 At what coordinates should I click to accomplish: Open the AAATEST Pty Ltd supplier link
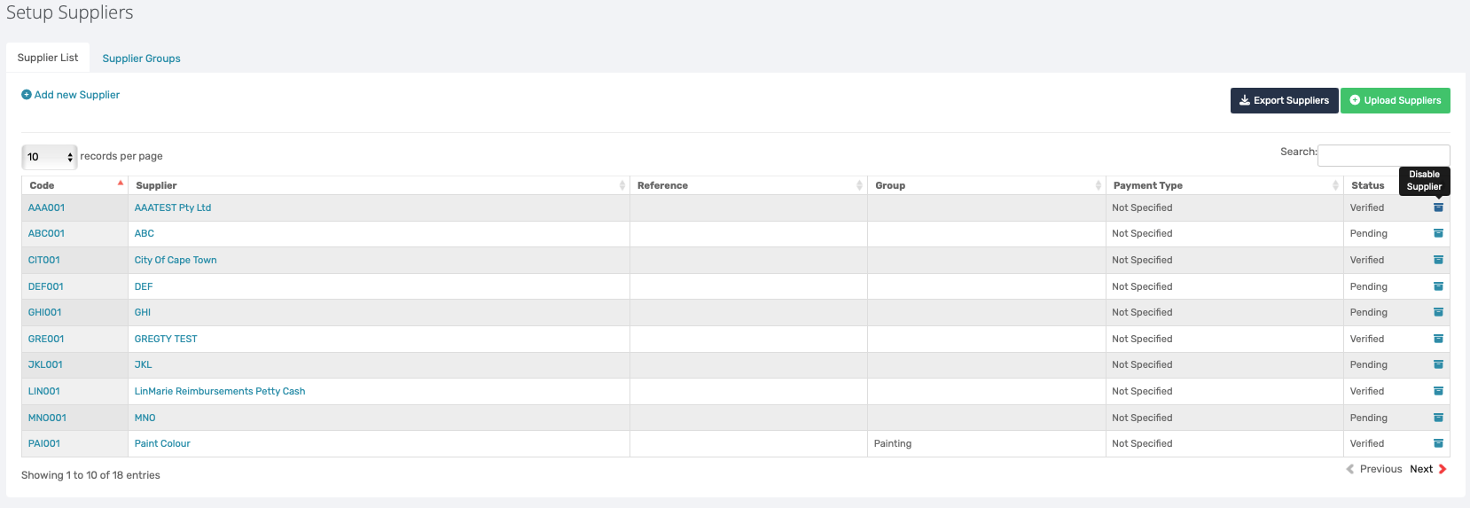pyautogui.click(x=173, y=207)
